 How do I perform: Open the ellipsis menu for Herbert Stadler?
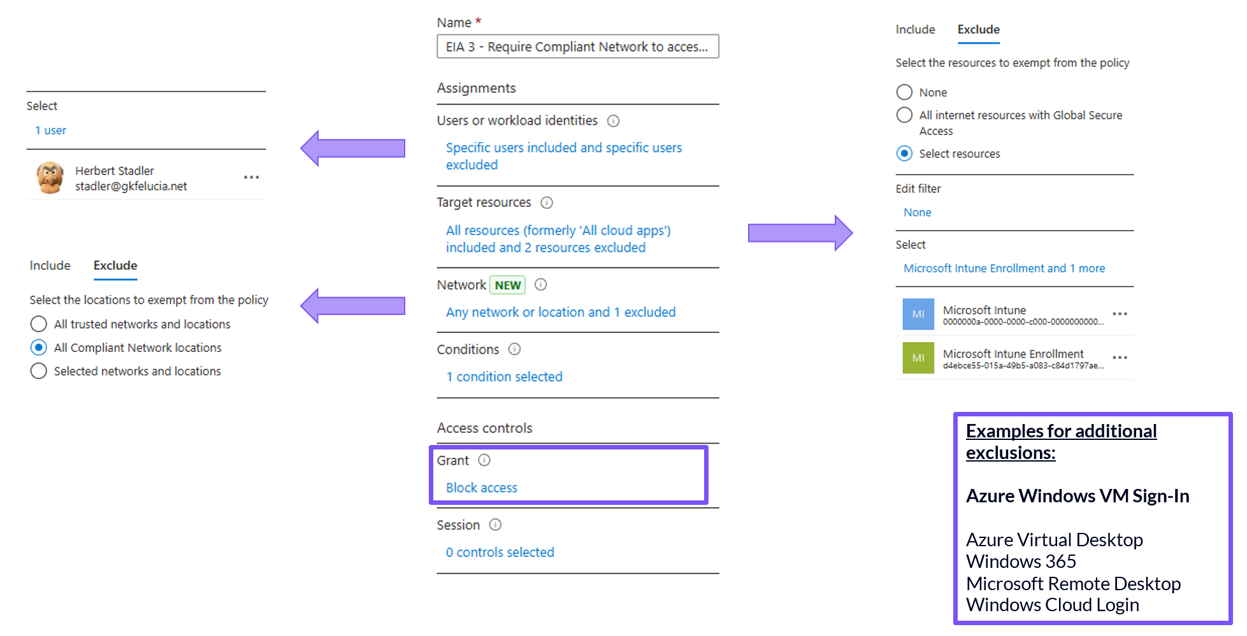[251, 177]
